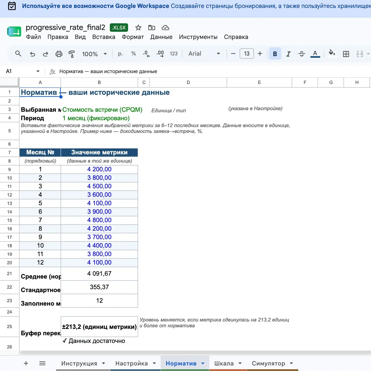Select column D header

188,82
